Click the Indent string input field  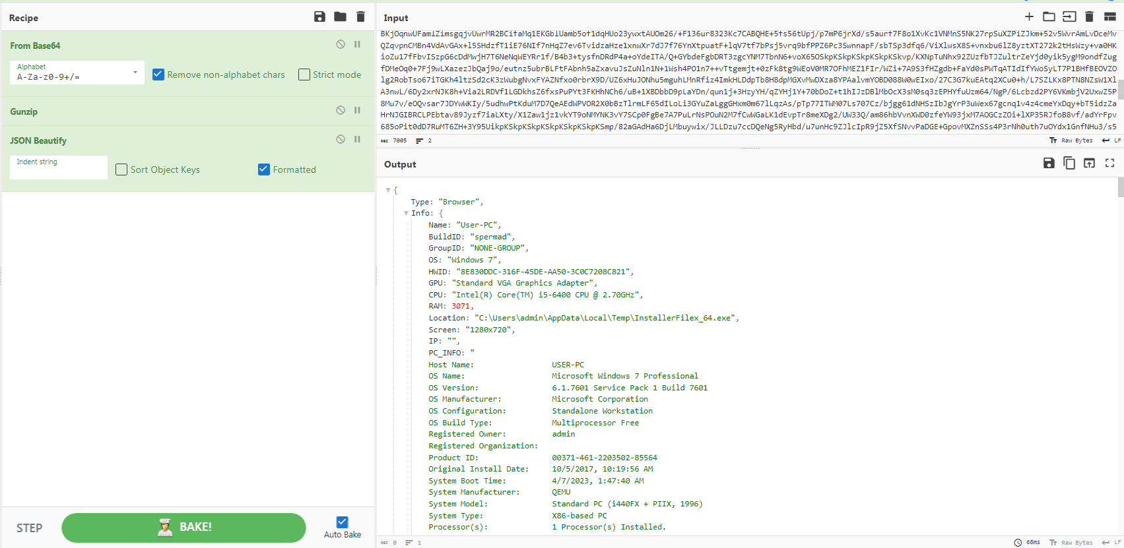(x=58, y=169)
